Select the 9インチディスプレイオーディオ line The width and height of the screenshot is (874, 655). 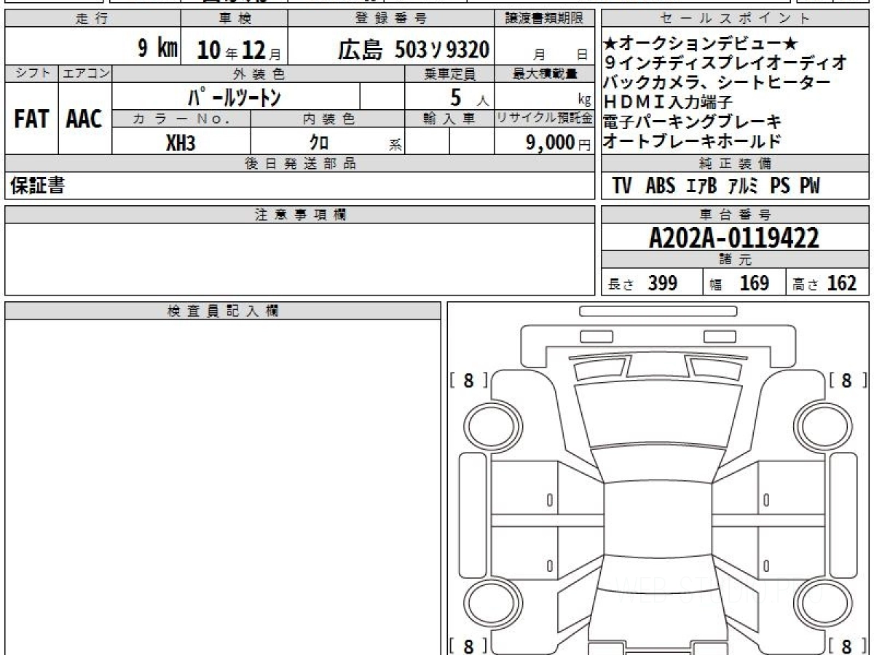(726, 63)
